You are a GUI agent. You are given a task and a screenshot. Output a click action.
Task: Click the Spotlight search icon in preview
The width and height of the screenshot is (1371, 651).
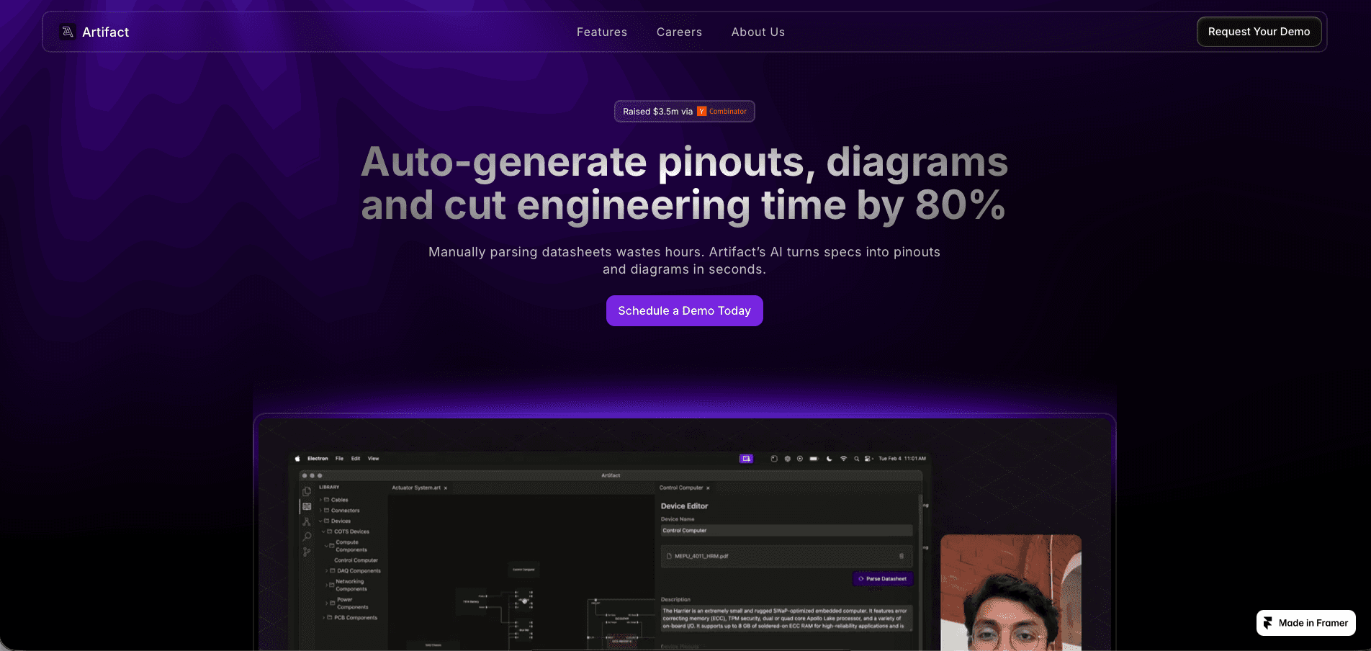[x=856, y=459]
